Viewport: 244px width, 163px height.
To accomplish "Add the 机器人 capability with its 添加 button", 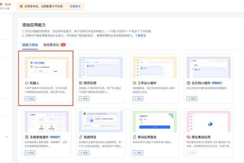I will tap(30, 99).
